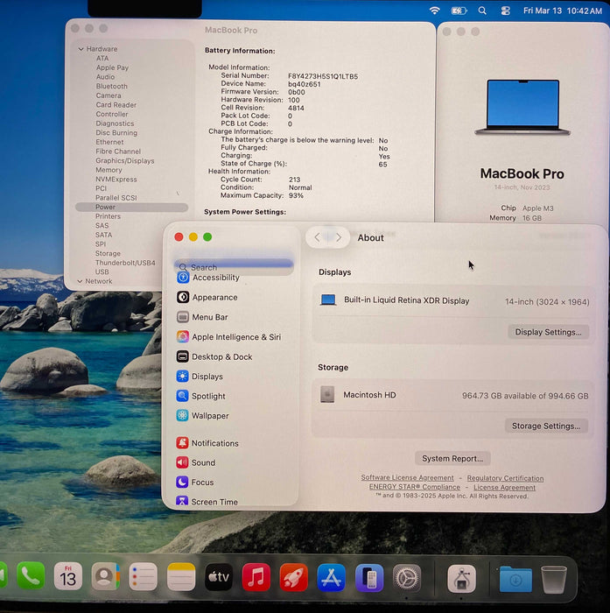The height and width of the screenshot is (613, 610).
Task: Select Audio in System Report sidebar
Action: (x=105, y=77)
